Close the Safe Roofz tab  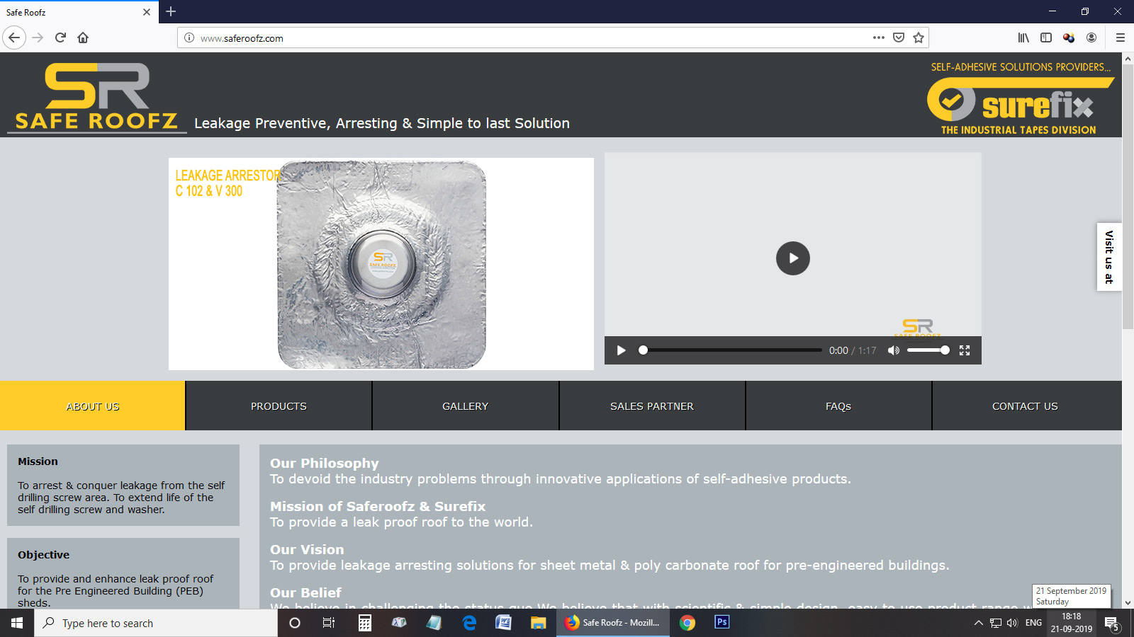(147, 12)
